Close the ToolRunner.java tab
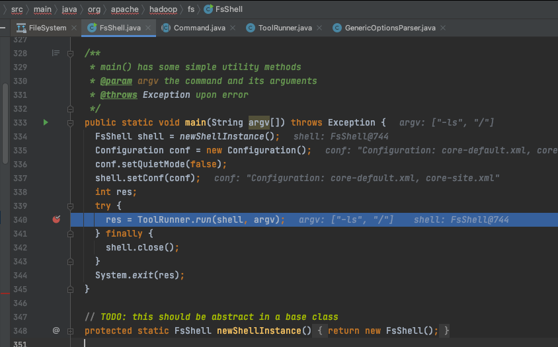This screenshot has height=347, width=558. click(319, 28)
